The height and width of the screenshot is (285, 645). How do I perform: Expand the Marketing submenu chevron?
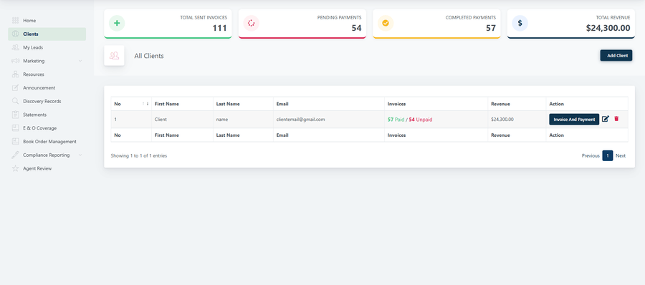[80, 61]
